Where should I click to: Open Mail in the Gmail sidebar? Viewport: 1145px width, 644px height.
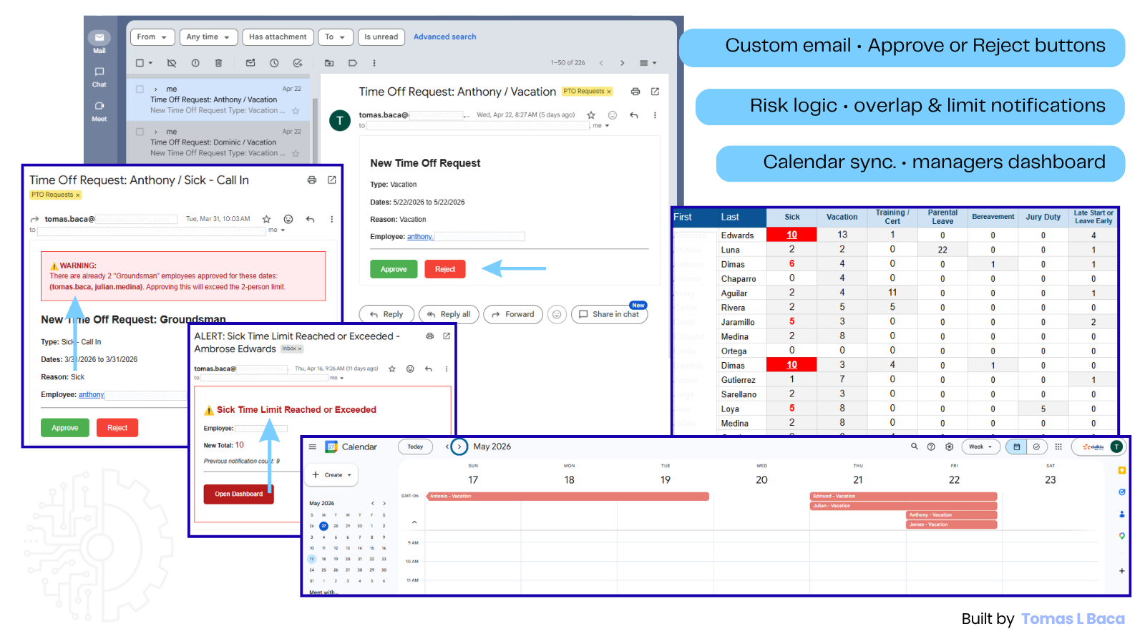click(x=99, y=42)
